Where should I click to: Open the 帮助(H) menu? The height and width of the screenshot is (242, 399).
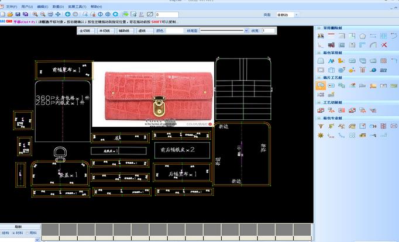point(96,6)
